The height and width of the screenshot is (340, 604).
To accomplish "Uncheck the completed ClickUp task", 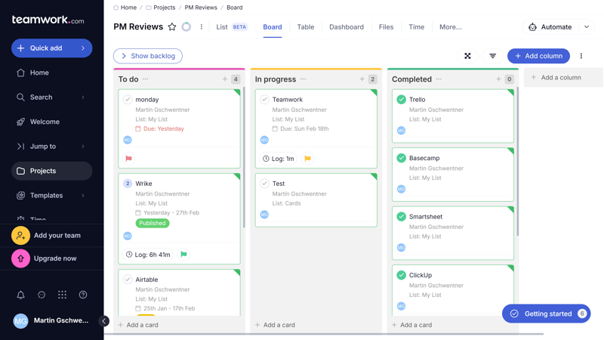I will 401,275.
